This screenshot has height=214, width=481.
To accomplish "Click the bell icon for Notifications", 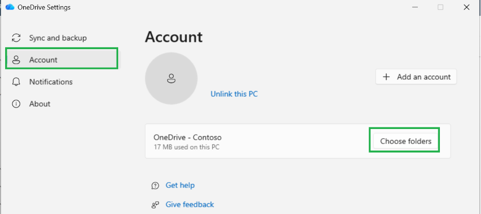I will (16, 81).
